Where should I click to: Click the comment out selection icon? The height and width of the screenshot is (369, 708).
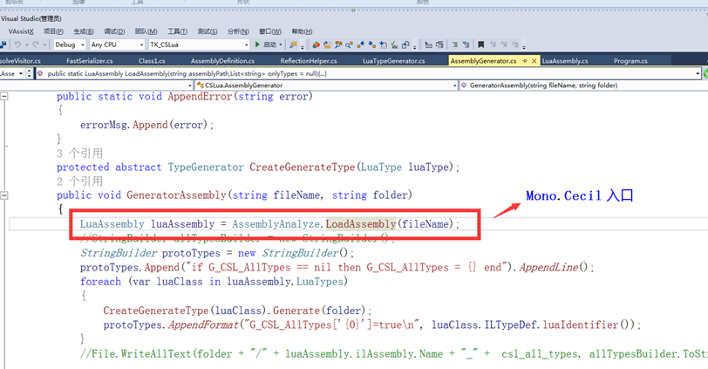[x=454, y=44]
